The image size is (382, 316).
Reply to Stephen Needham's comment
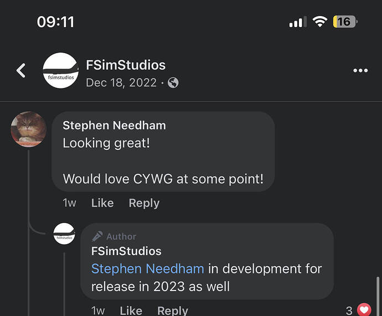[144, 203]
